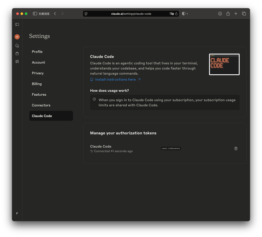This screenshot has width=262, height=237.
Task: Delete the Claude Code authorization token
Action: click(x=236, y=148)
